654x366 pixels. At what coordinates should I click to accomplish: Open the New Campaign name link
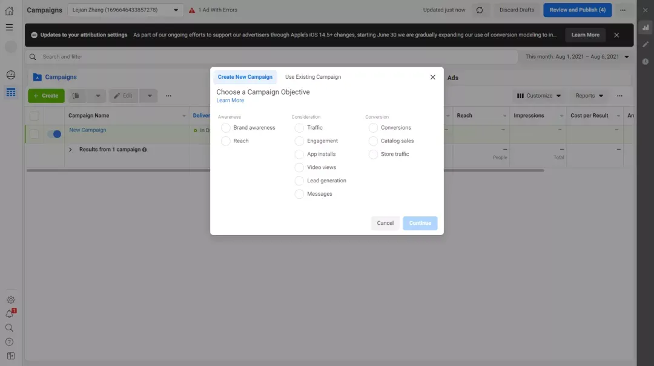[x=88, y=130]
